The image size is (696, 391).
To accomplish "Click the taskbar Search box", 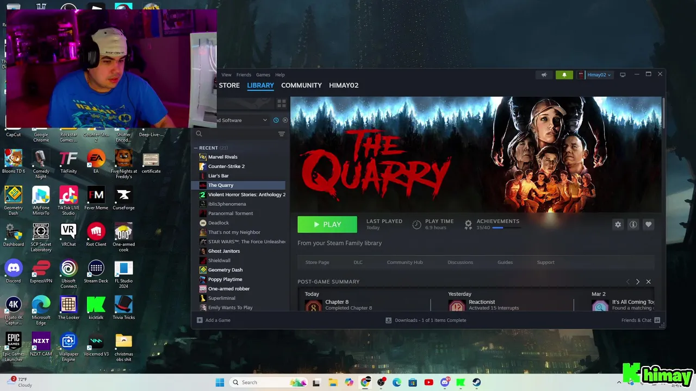I will (x=269, y=382).
